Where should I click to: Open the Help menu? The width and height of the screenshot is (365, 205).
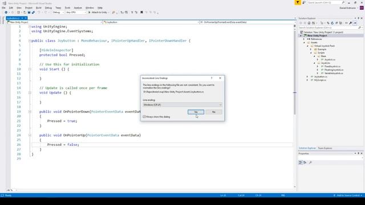(100, 7)
